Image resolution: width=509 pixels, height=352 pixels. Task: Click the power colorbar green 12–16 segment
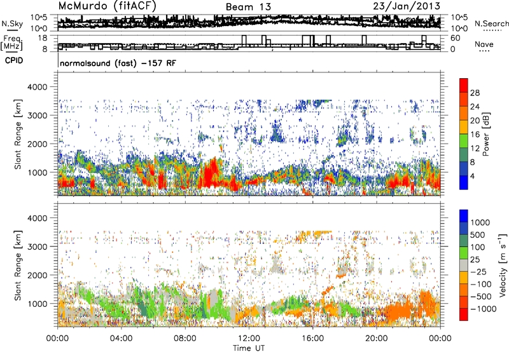[x=464, y=141]
